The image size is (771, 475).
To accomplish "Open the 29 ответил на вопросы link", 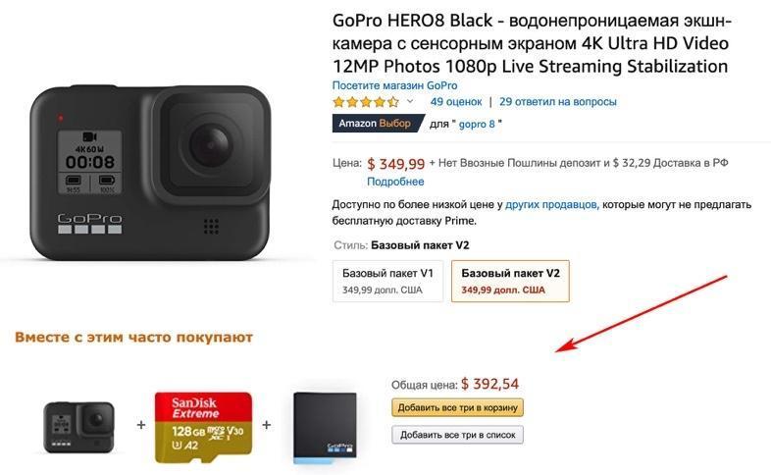I will coord(557,102).
